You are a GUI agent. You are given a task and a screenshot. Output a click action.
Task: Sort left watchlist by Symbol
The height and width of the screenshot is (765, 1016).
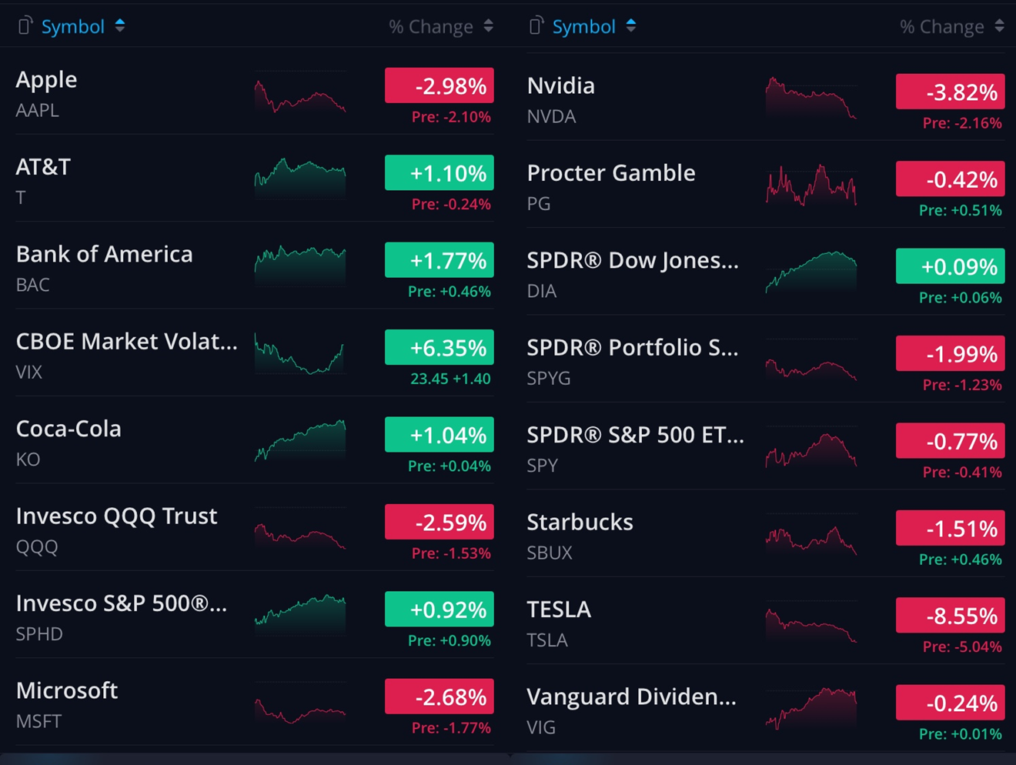(x=83, y=26)
